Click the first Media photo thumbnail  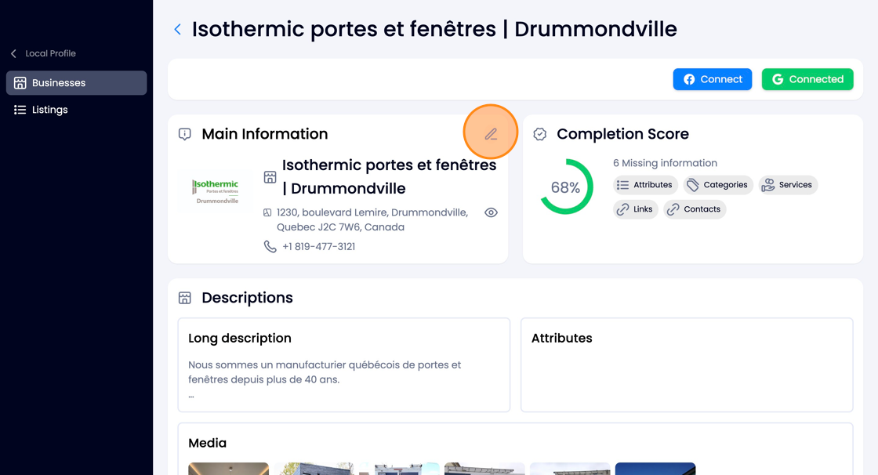tap(228, 469)
